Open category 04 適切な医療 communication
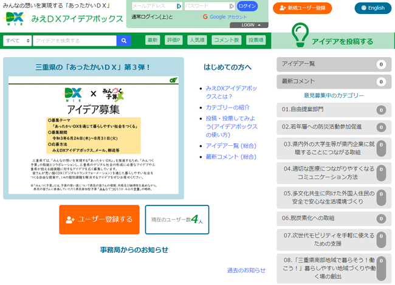 pyautogui.click(x=334, y=173)
